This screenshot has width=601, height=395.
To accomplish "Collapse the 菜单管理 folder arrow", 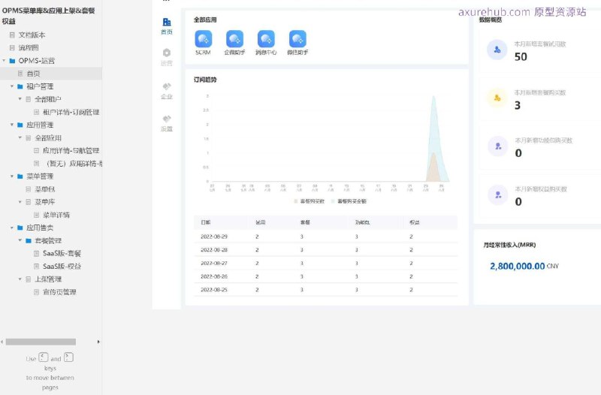I will pyautogui.click(x=12, y=176).
